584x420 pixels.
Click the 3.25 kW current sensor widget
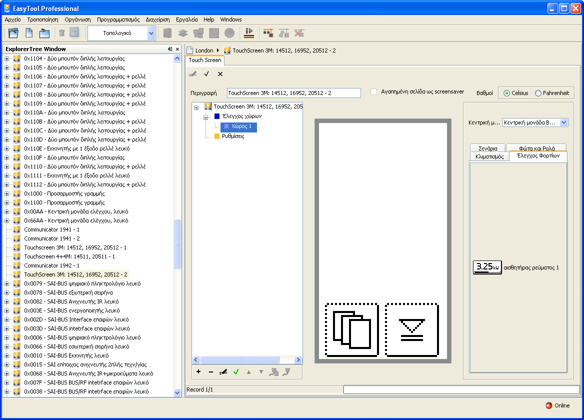[x=487, y=267]
